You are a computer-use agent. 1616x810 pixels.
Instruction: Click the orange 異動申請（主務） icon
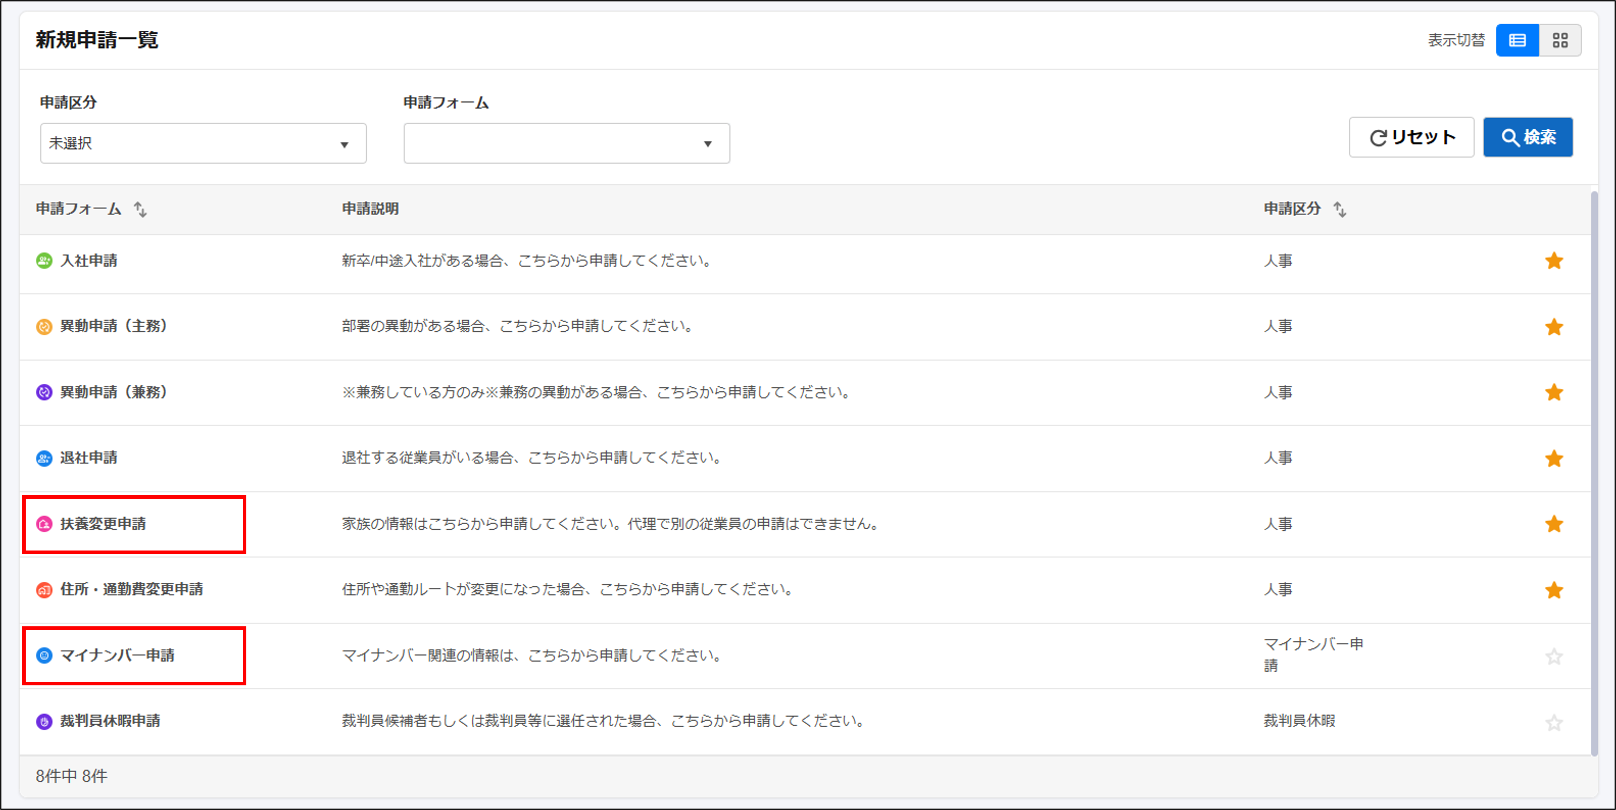44,327
